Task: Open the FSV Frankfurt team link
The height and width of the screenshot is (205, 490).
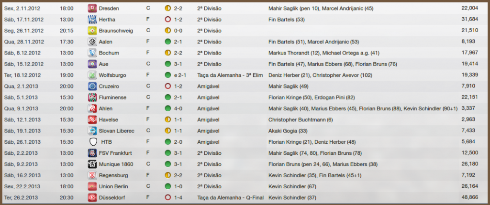Action: click(x=117, y=153)
